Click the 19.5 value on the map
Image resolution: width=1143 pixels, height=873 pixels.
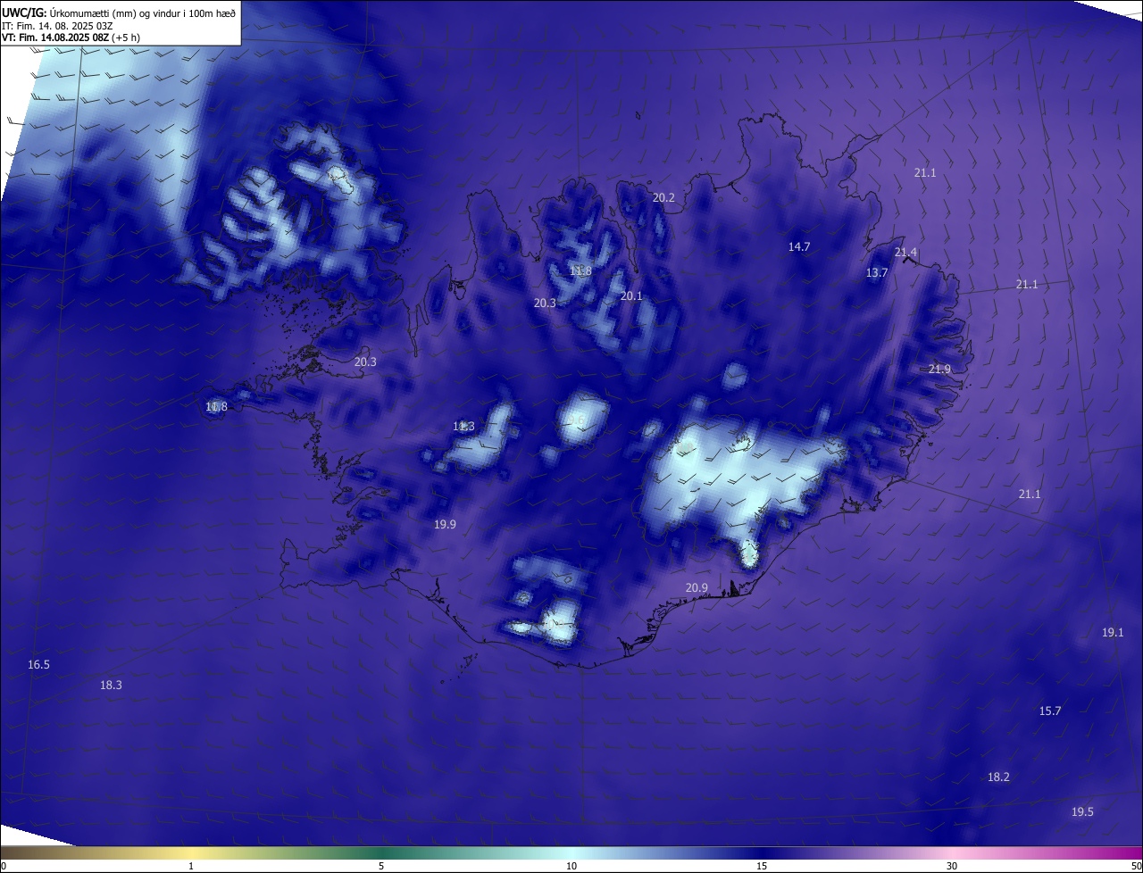pos(1082,812)
